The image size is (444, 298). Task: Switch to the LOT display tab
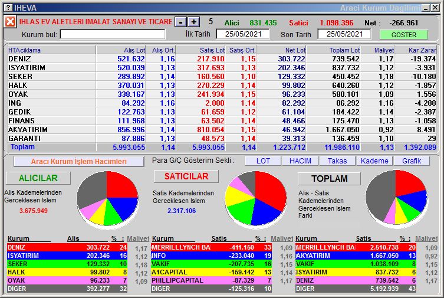pos(263,161)
